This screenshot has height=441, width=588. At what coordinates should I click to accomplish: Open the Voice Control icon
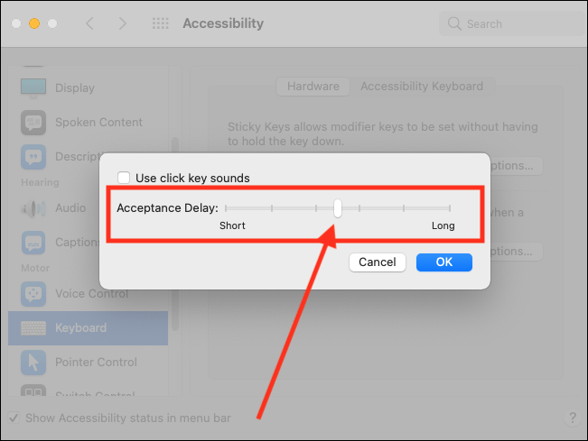click(x=33, y=294)
